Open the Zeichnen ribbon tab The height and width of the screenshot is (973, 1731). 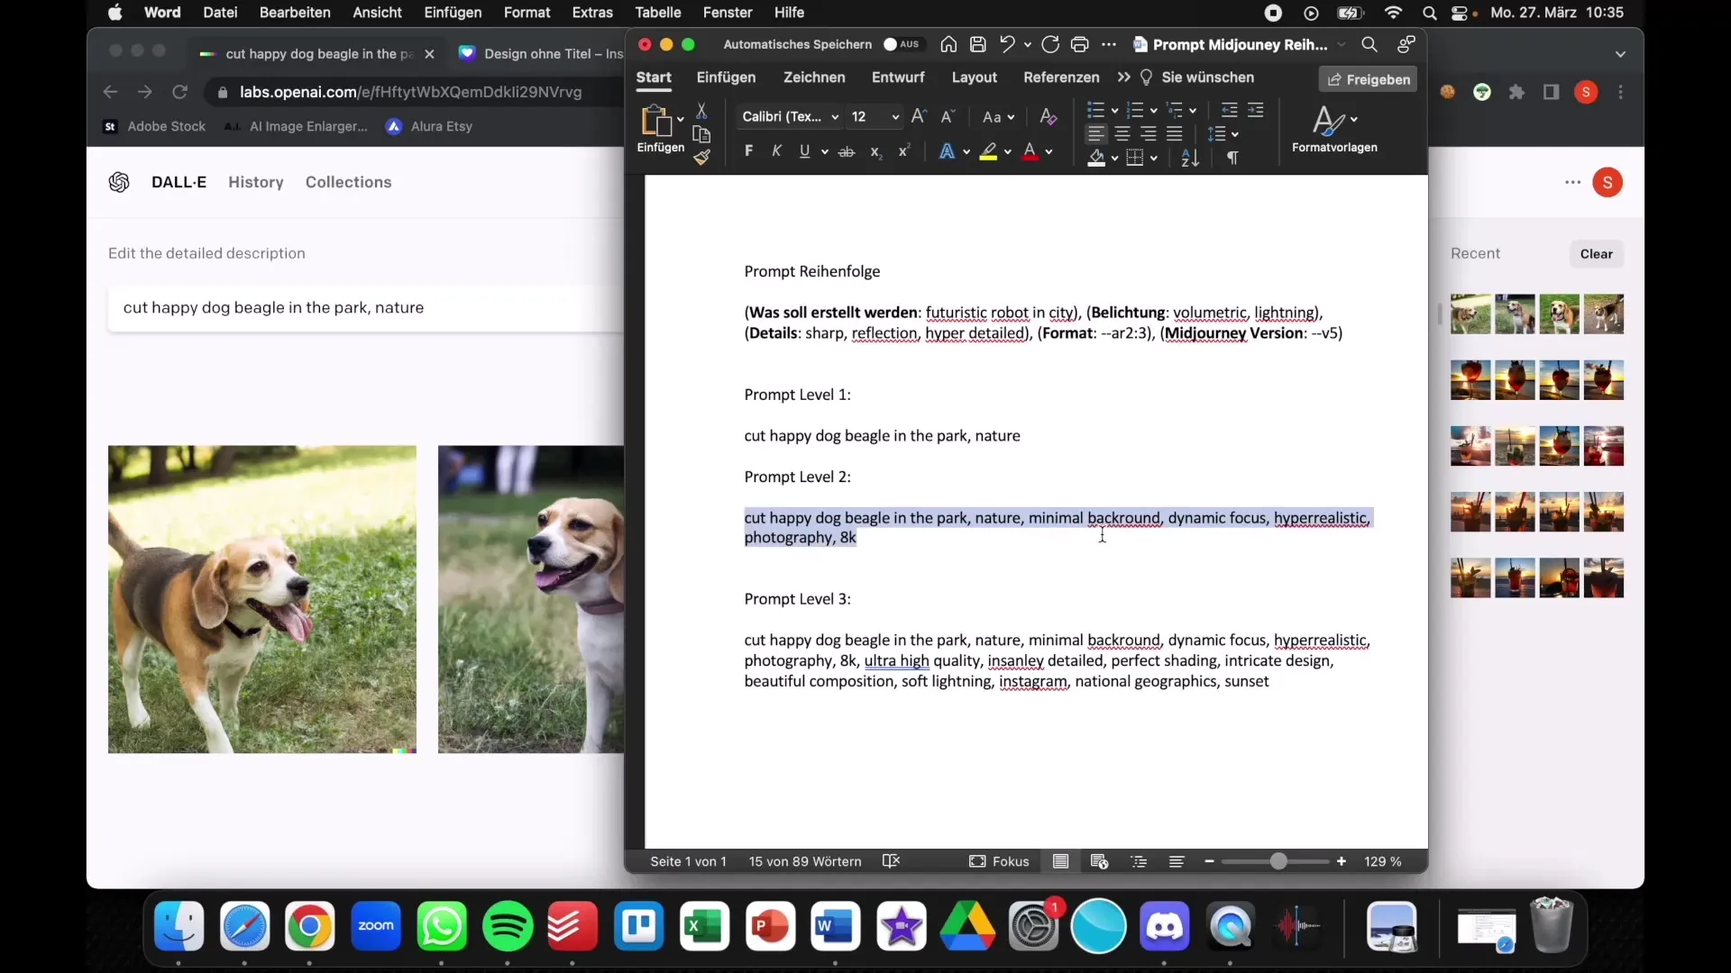[x=814, y=77]
